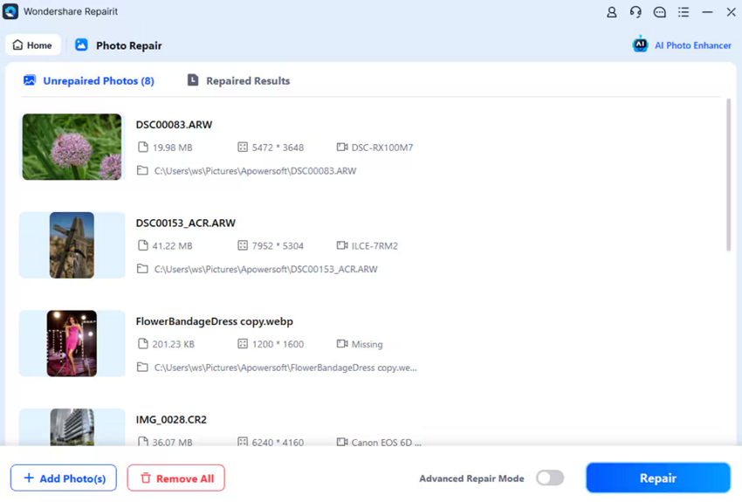Click the Photo Repair icon in header
Screen dimensions: 742x502
coord(81,45)
